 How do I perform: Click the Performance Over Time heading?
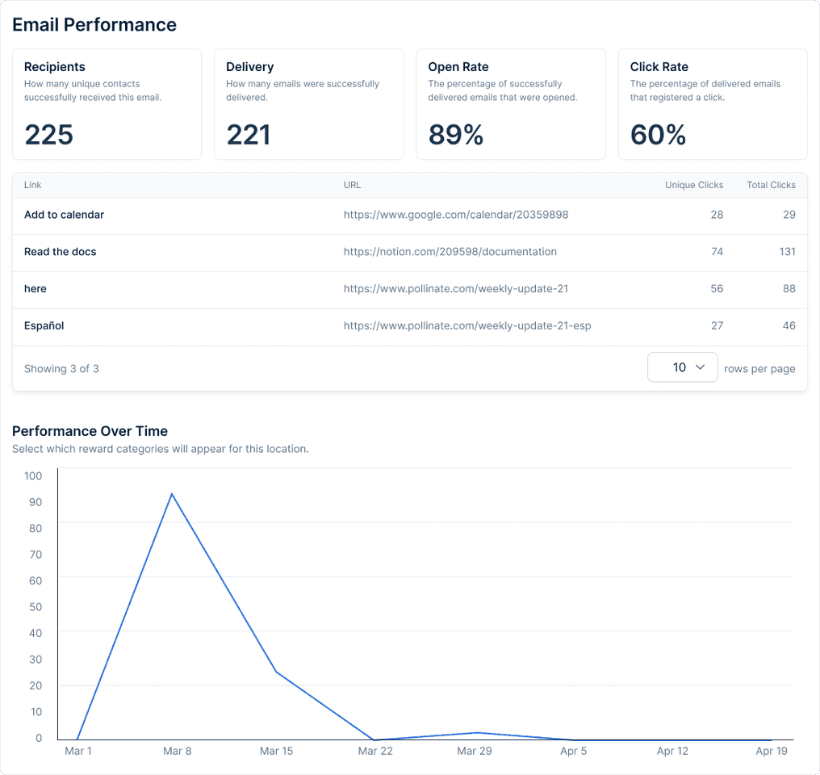90,431
